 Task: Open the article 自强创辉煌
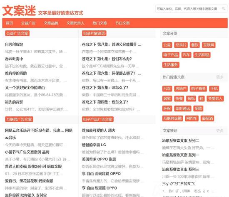pyautogui.click(x=14, y=44)
